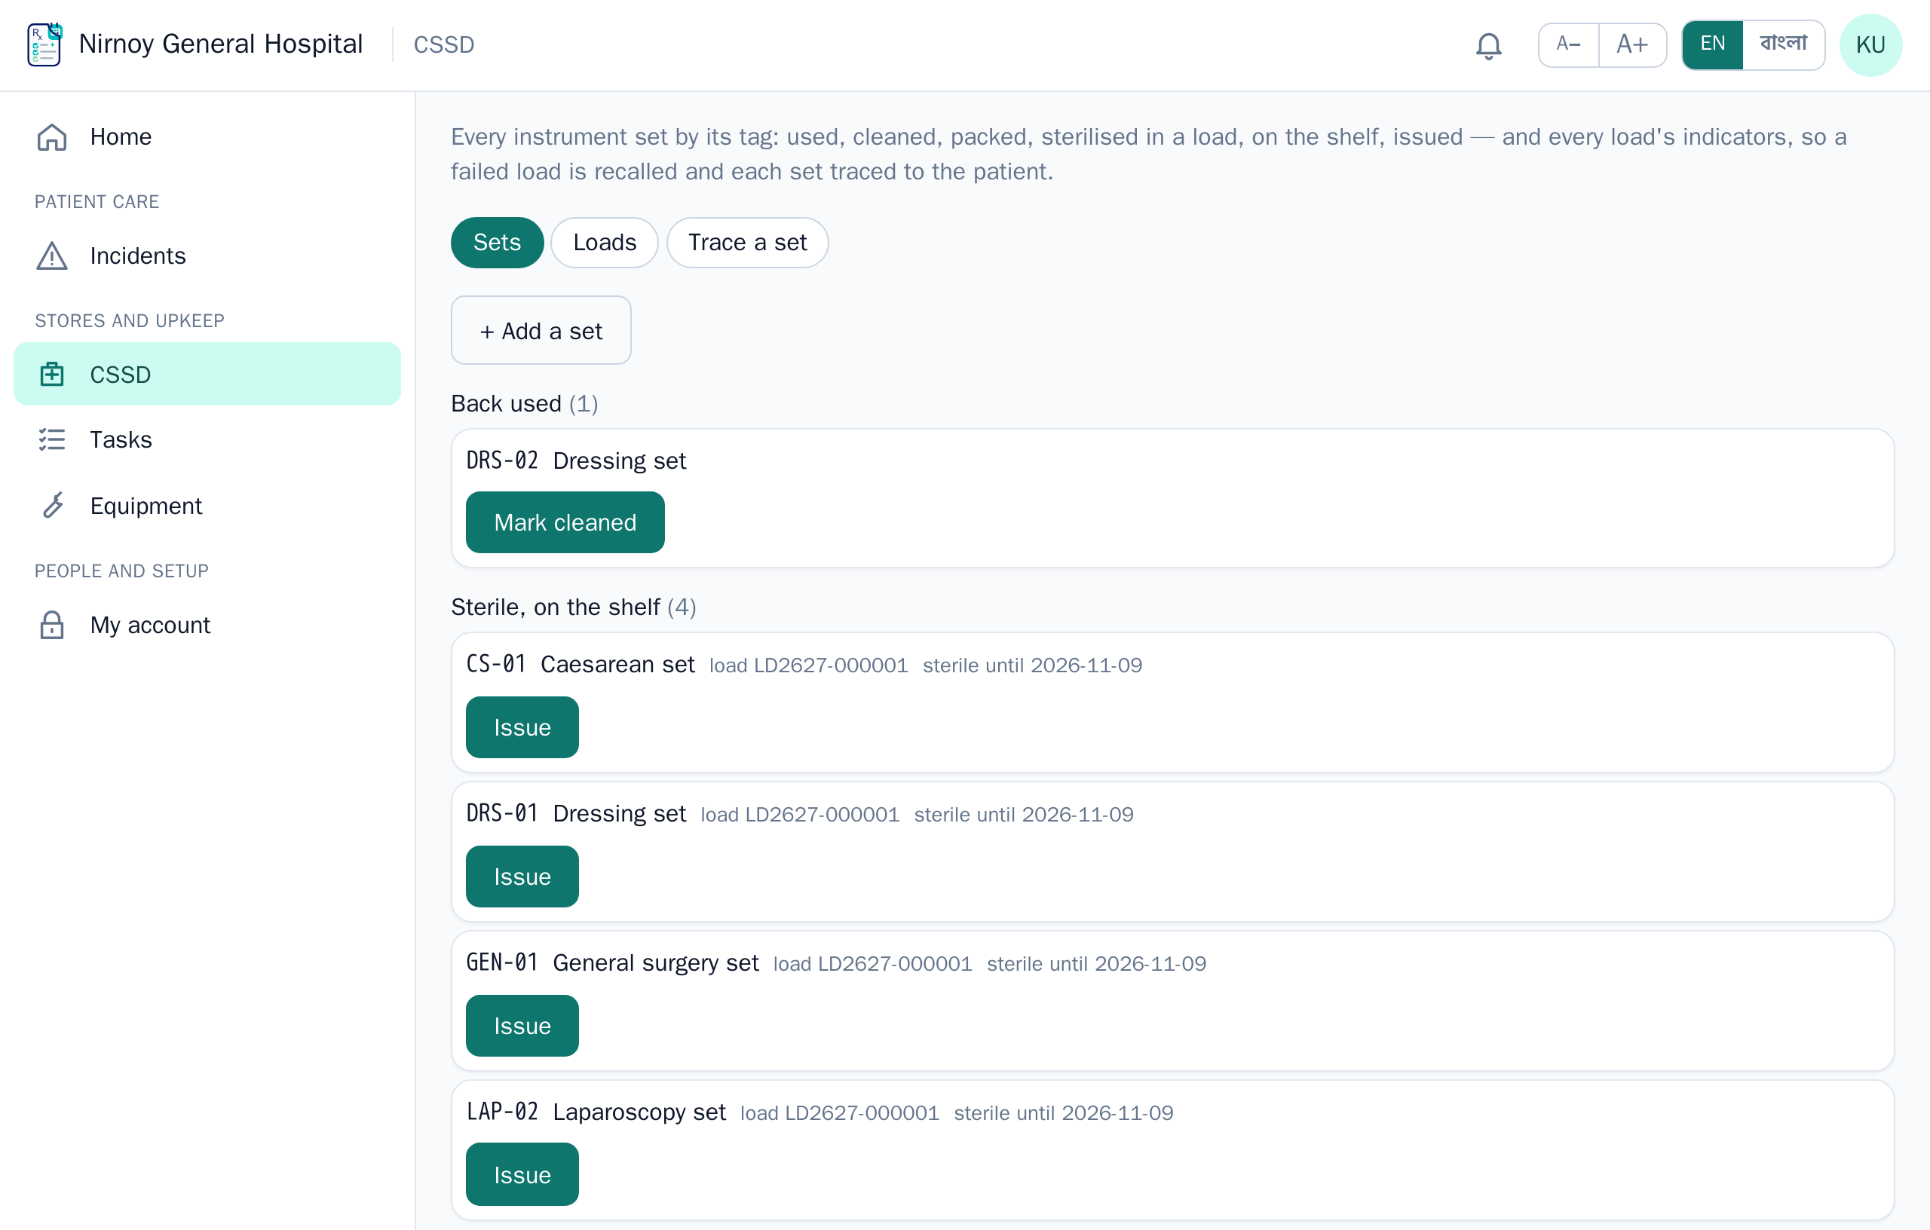The image size is (1930, 1230).
Task: Open the KU user avatar
Action: point(1870,45)
